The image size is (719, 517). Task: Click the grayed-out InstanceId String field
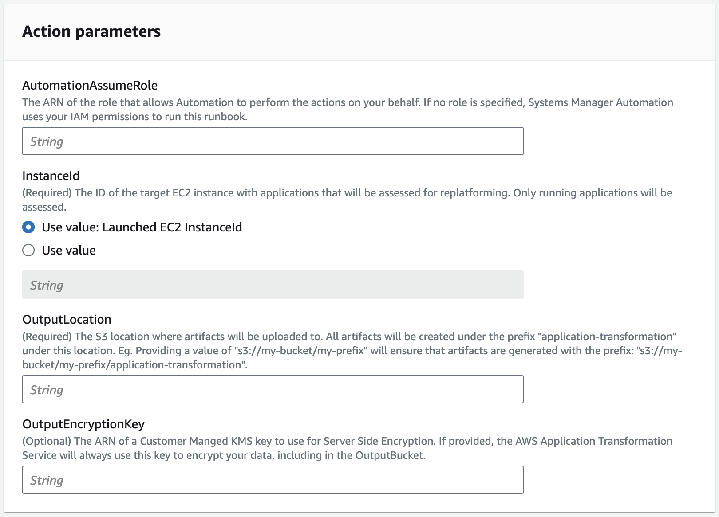coord(272,284)
